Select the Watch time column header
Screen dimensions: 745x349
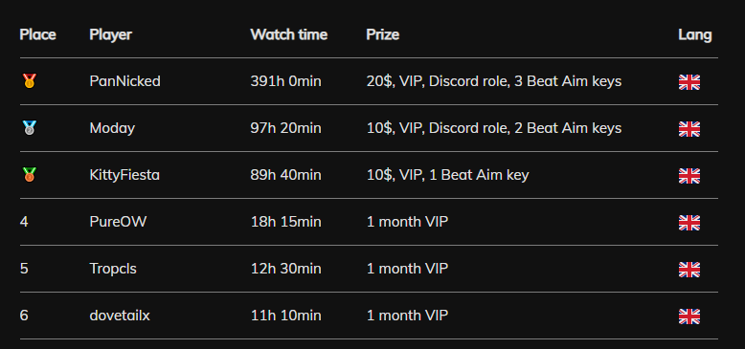click(289, 34)
